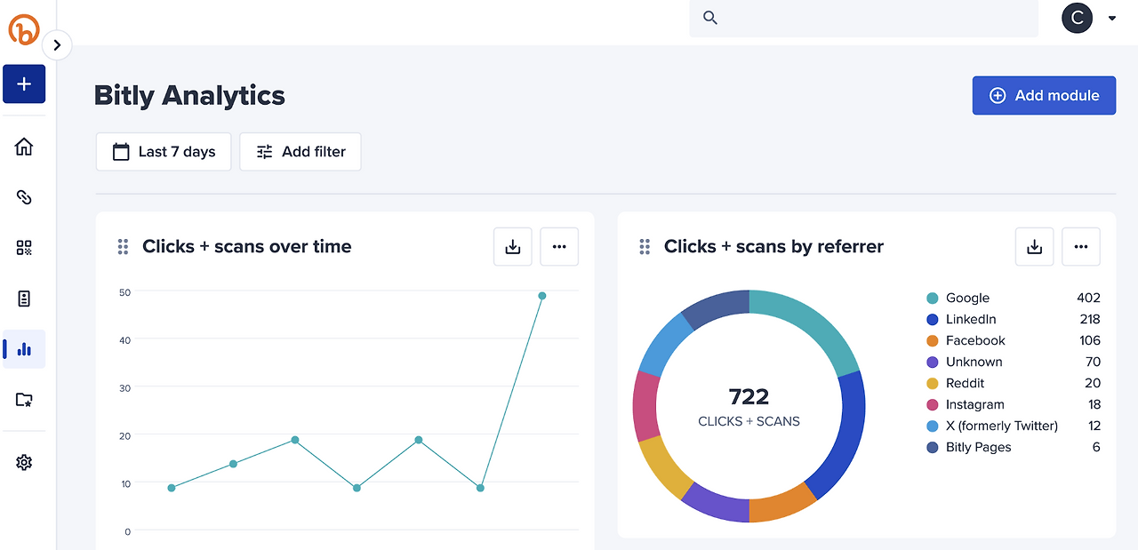Open more options for clicks over time

pos(559,247)
